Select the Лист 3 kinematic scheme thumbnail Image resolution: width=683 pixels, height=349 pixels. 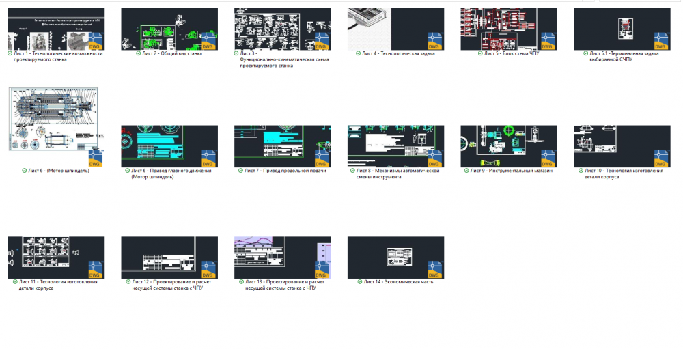pyautogui.click(x=283, y=29)
